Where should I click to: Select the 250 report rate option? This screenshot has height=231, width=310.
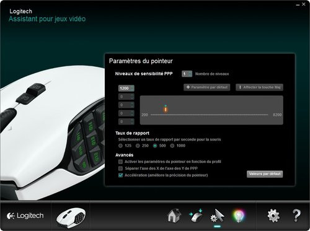(x=138, y=146)
